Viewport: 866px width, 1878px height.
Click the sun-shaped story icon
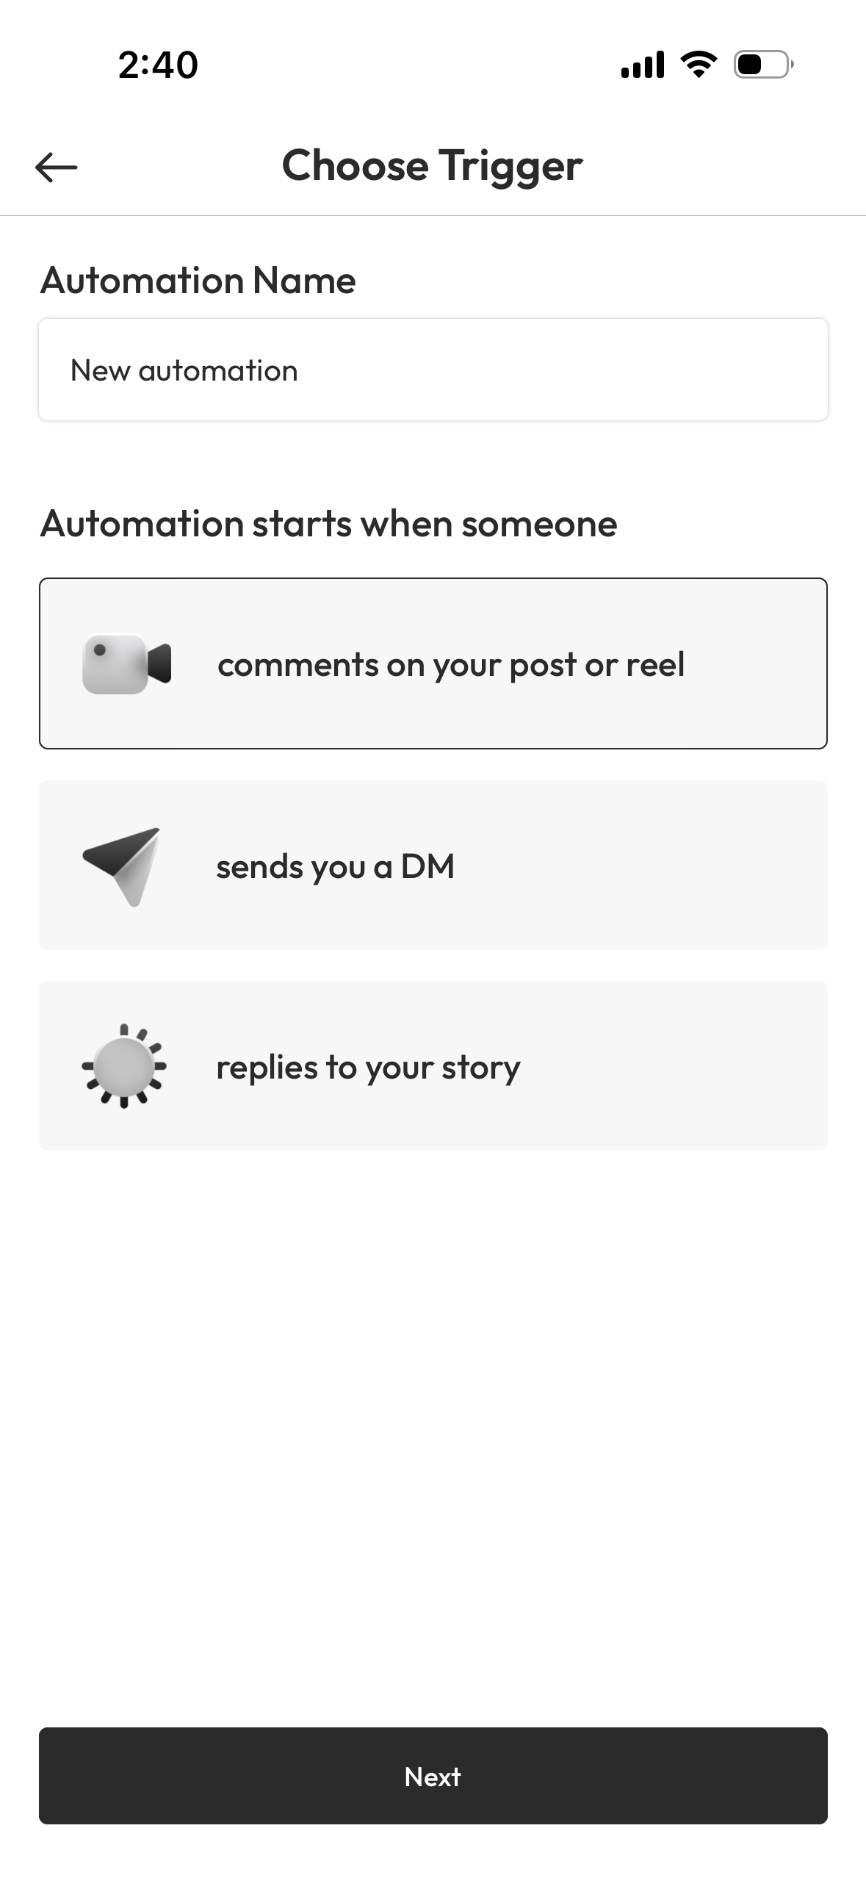coord(124,1066)
